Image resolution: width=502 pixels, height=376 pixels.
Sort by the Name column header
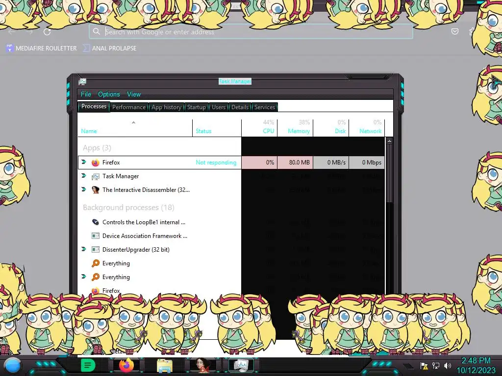point(135,128)
